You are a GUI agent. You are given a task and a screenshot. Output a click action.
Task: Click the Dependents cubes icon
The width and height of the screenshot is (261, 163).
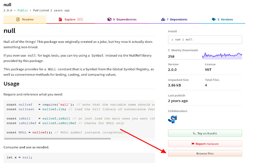(163, 20)
